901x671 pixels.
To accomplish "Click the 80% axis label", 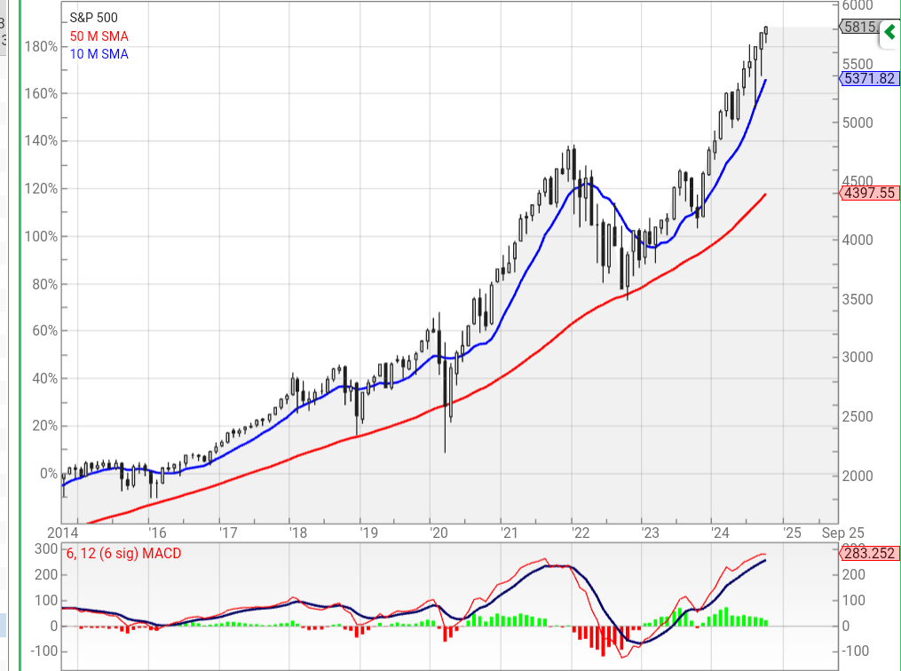I will [x=44, y=284].
